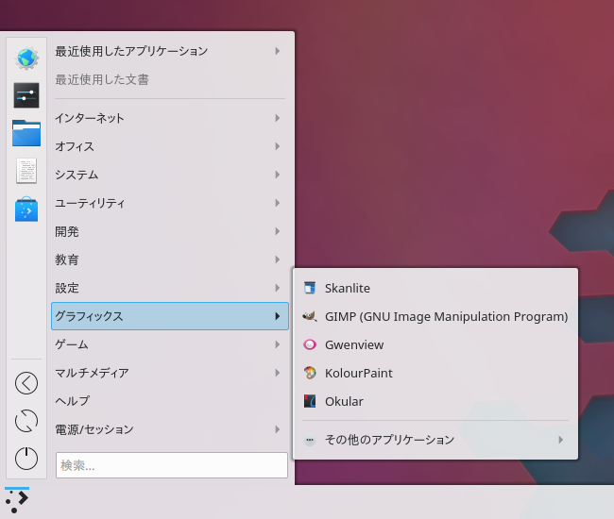Select the グラフィックス category

[170, 316]
